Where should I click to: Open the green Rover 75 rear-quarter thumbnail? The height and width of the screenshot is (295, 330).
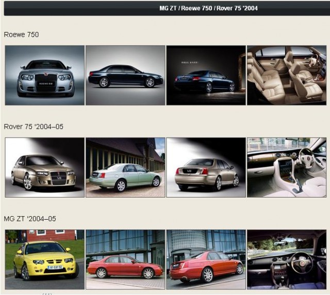point(125,168)
